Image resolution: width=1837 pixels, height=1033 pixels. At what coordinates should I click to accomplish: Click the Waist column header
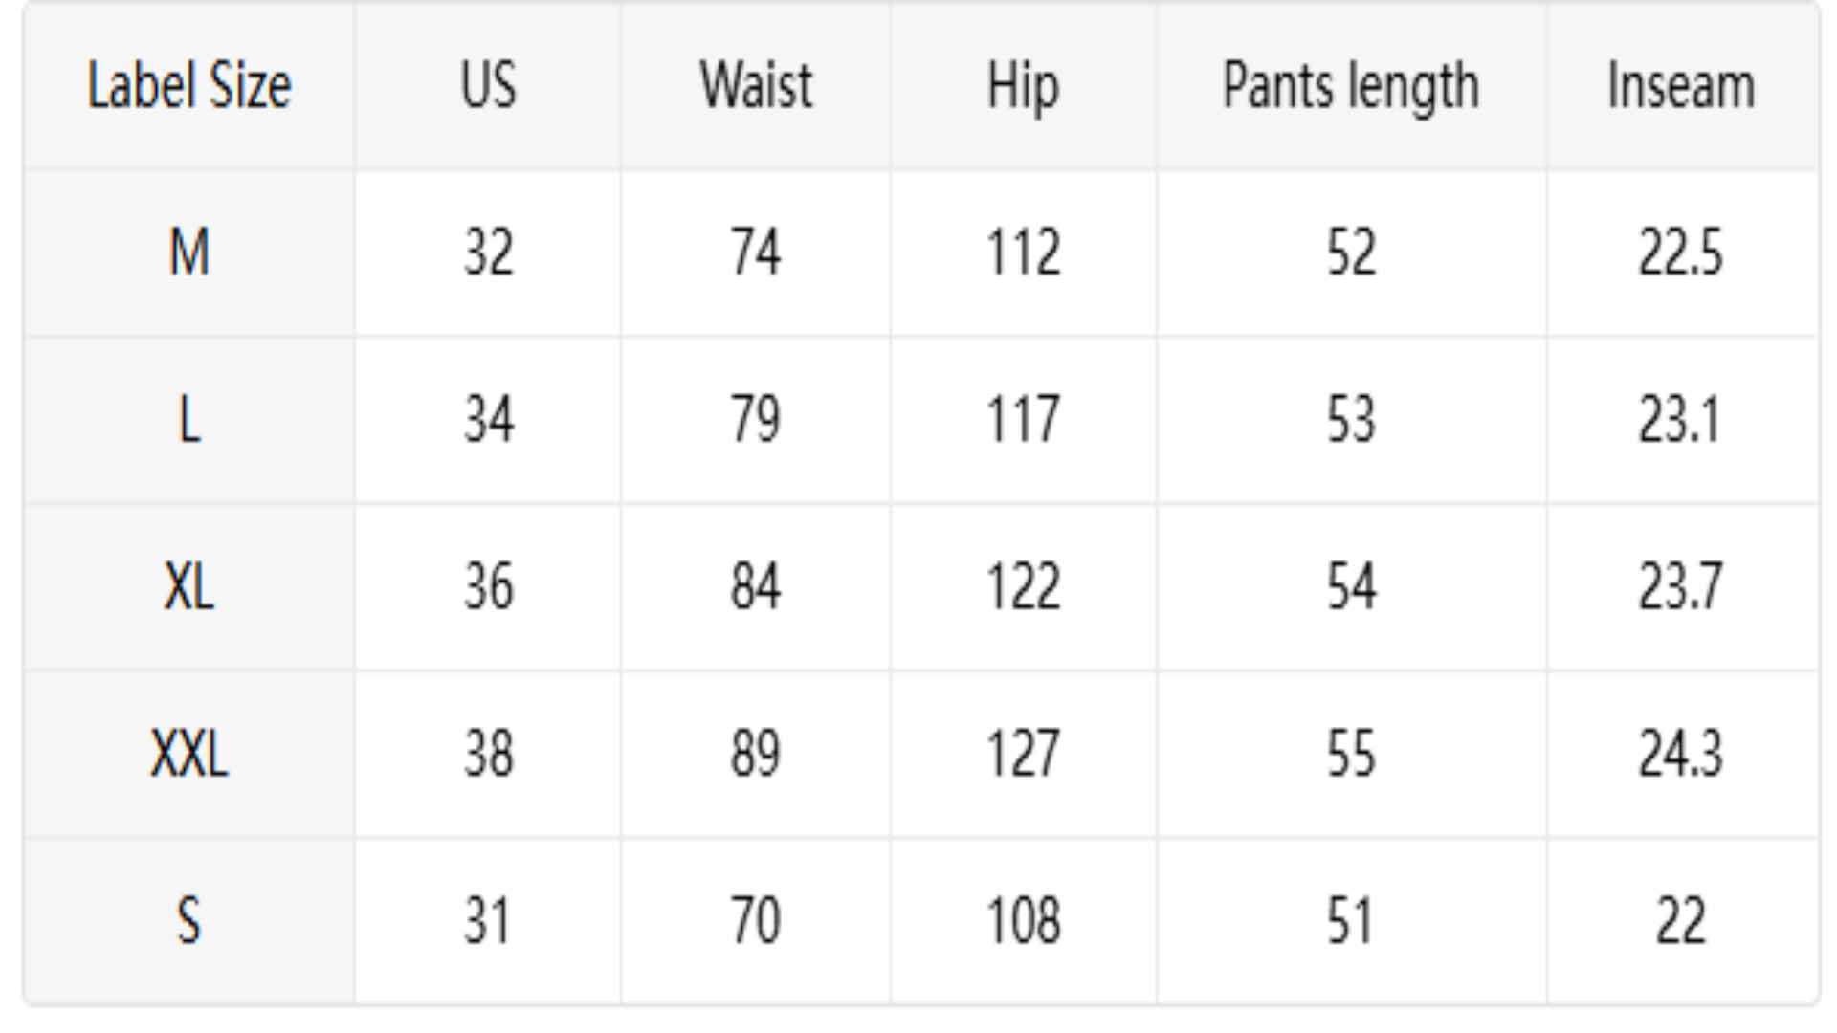coord(756,86)
